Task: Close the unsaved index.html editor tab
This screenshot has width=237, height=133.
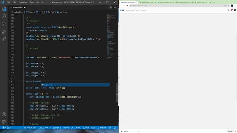Action: [x=25, y=7]
